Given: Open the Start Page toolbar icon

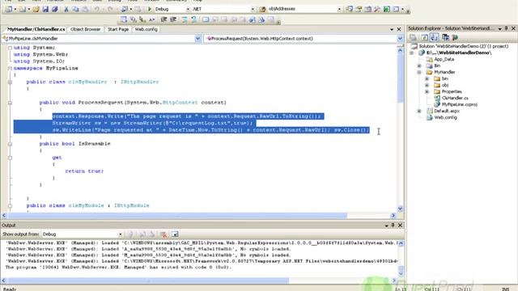Looking at the screenshot, I should (x=387, y=9).
